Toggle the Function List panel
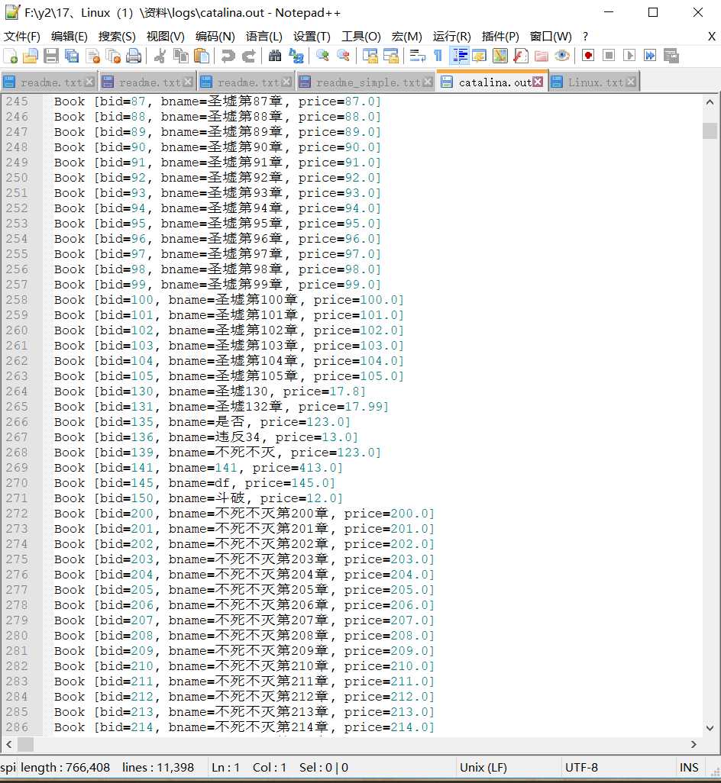This screenshot has height=783, width=721. click(521, 56)
